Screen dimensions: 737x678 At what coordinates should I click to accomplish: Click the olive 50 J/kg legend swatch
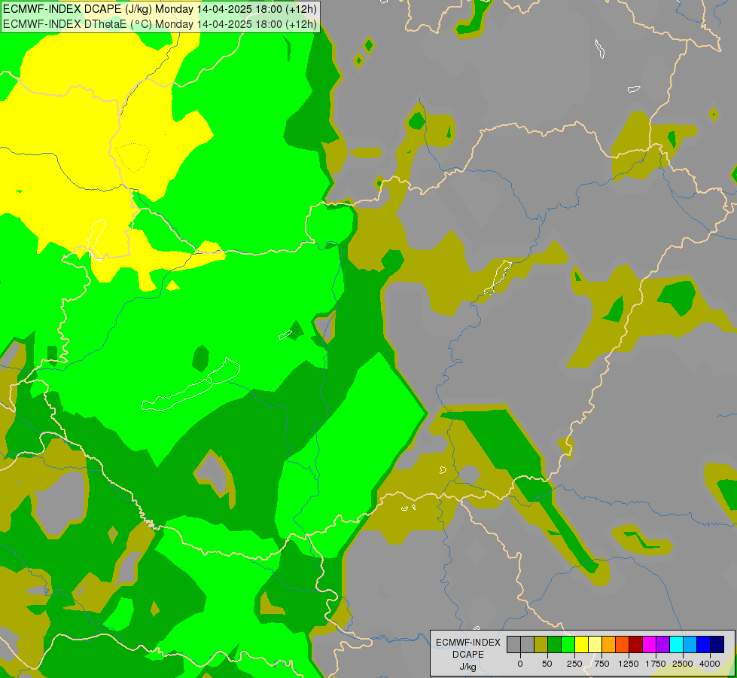[x=541, y=644]
